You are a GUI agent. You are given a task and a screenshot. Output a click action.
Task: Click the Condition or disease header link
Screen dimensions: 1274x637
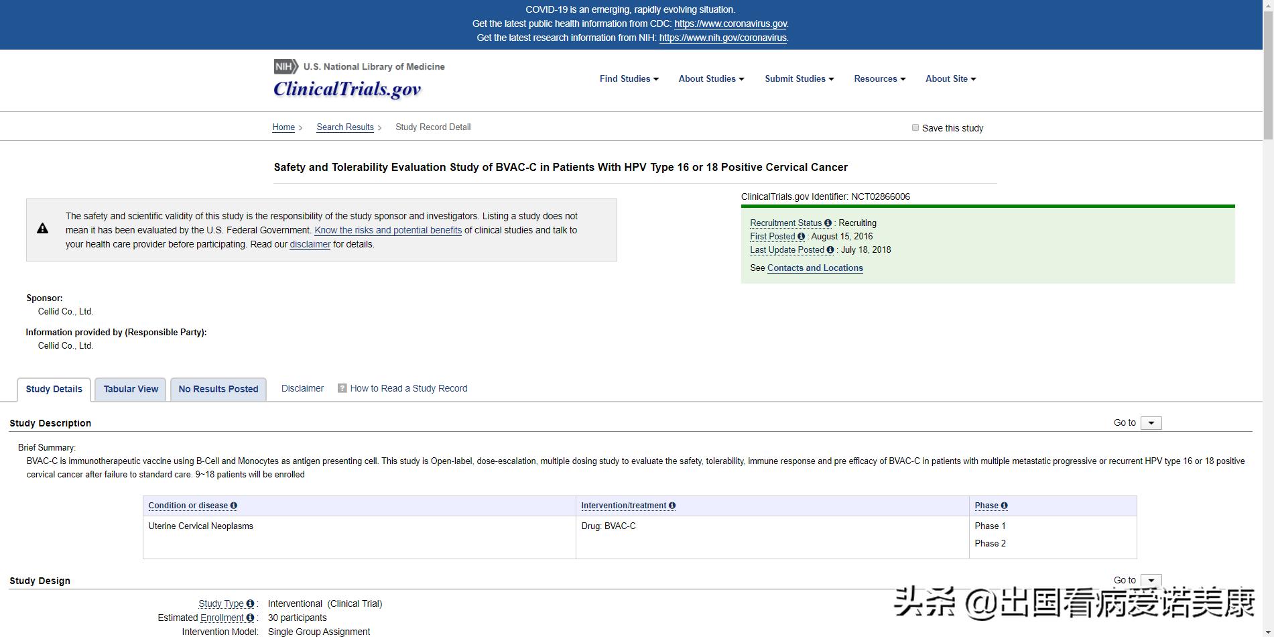point(188,506)
